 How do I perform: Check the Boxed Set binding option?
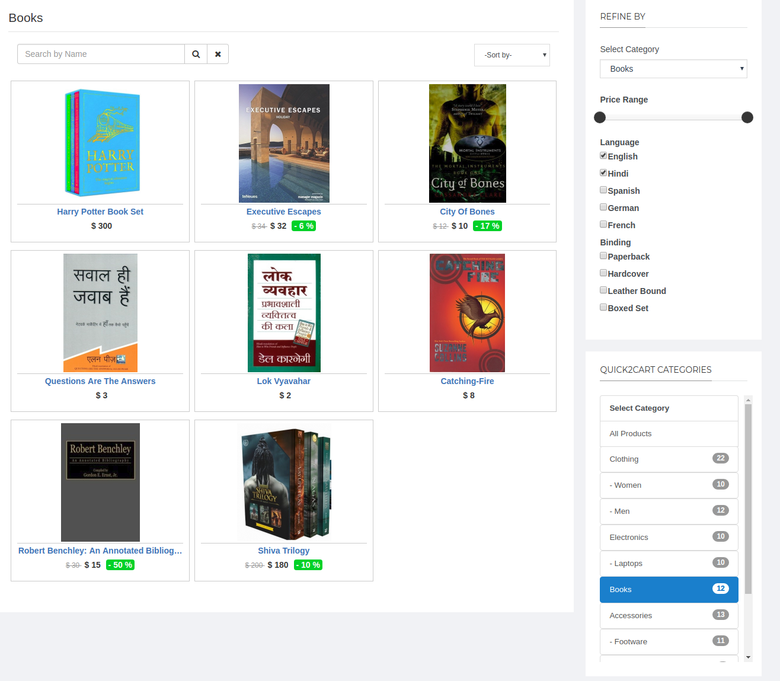click(603, 308)
